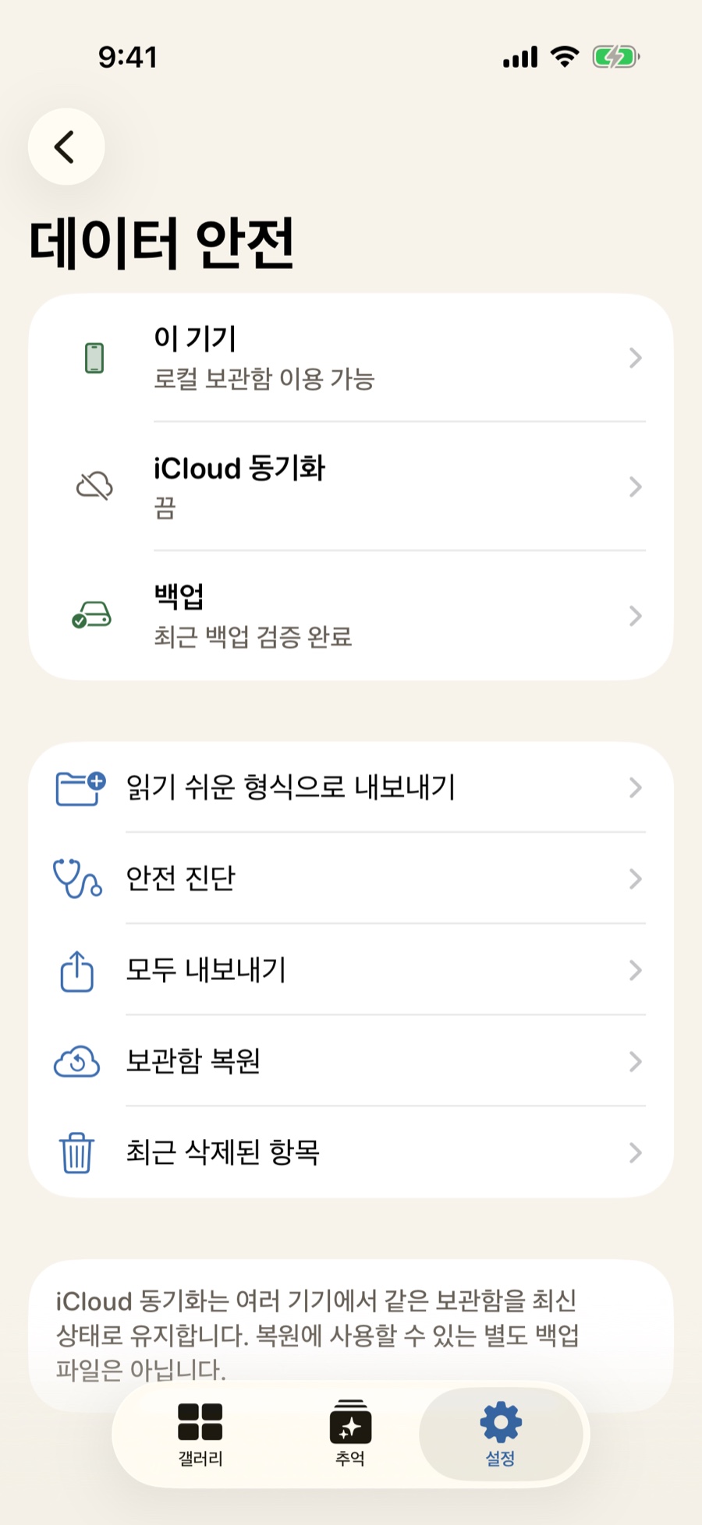The image size is (702, 1525).
Task: Open the 안전 진단 text label
Action: (x=181, y=879)
